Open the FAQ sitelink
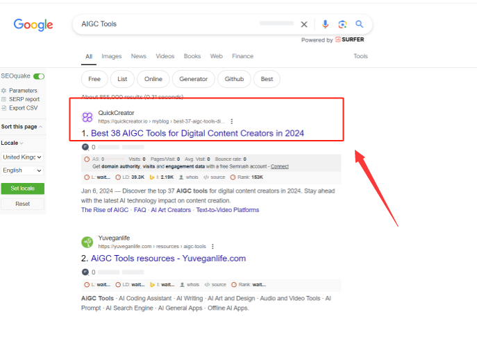 pyautogui.click(x=140, y=210)
